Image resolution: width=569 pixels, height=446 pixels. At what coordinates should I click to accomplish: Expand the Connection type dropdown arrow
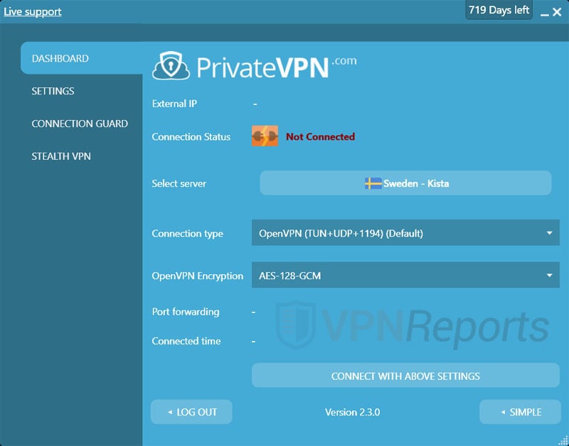(549, 233)
